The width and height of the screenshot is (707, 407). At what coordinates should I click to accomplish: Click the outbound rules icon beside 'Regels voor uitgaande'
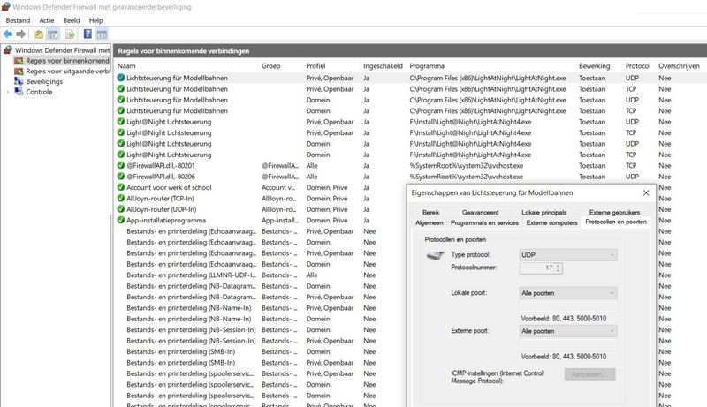click(x=19, y=72)
